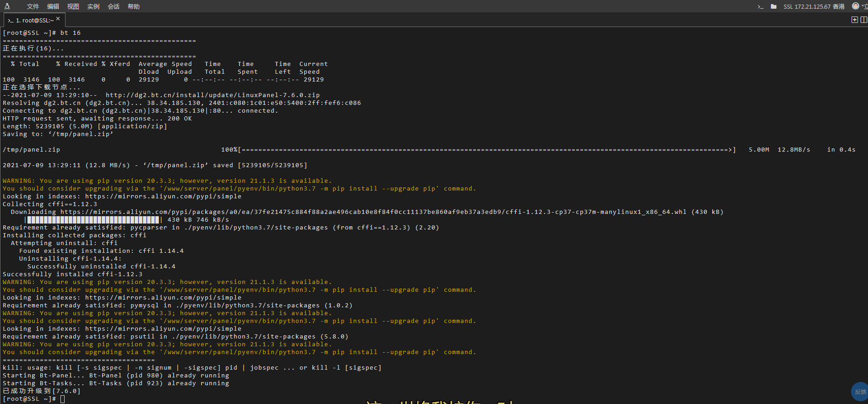Click 'Successfully uninstalled cffi-1.14.4'
This screenshot has height=404, width=868.
pyautogui.click(x=101, y=267)
